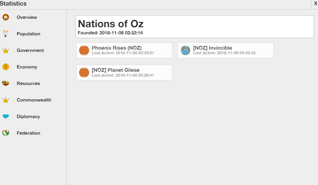Switch to the Economy section
The height and width of the screenshot is (185, 318).
[27, 67]
